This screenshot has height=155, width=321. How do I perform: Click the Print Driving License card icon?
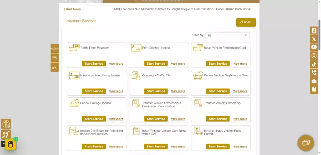click(x=136, y=48)
